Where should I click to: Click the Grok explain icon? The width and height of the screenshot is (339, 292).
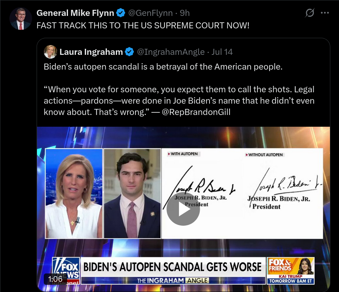pyautogui.click(x=310, y=13)
